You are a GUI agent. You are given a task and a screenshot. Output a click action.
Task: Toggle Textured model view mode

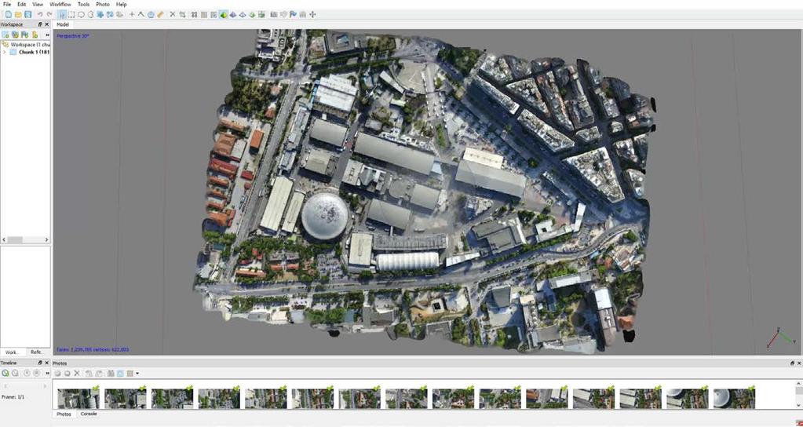[253, 14]
